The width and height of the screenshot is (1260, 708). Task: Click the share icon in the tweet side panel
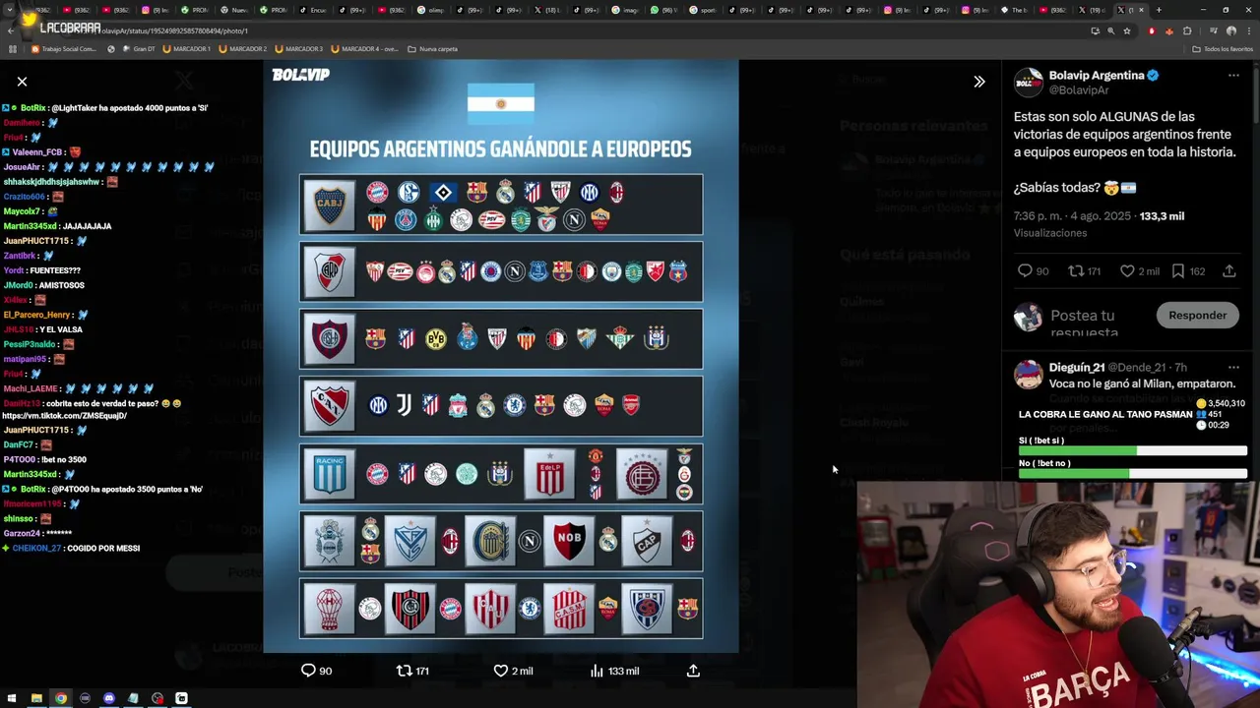click(x=1229, y=271)
